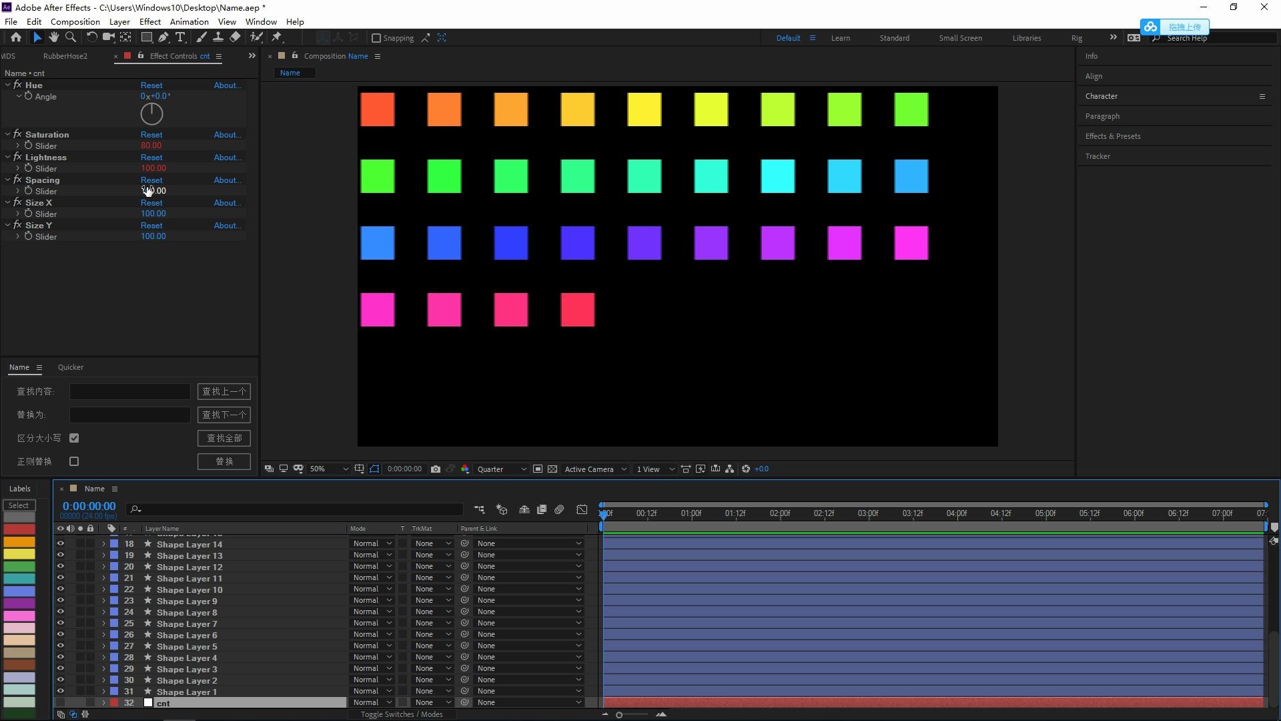Drag the Hue Angle rotation slider control
The height and width of the screenshot is (721, 1281).
coord(152,113)
